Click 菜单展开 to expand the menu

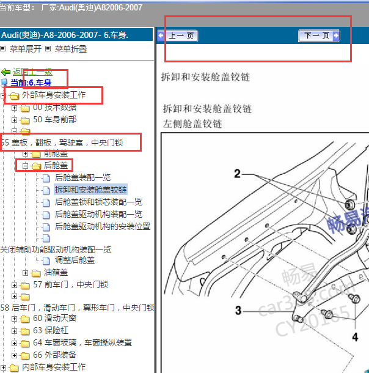26,49
